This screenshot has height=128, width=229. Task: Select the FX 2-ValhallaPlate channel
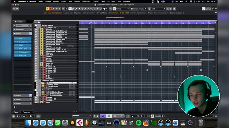tap(54, 94)
